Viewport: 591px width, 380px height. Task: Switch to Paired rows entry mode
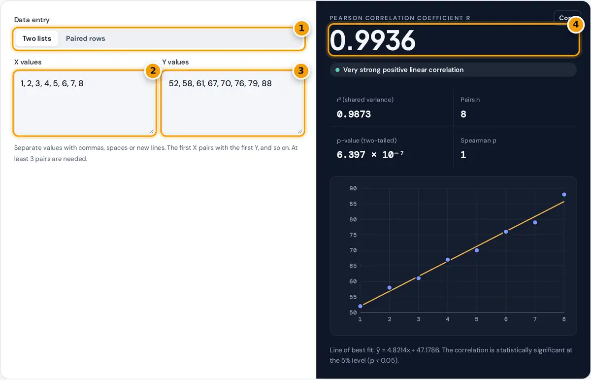point(86,38)
